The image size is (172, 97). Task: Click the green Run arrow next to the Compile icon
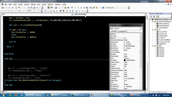6,8
